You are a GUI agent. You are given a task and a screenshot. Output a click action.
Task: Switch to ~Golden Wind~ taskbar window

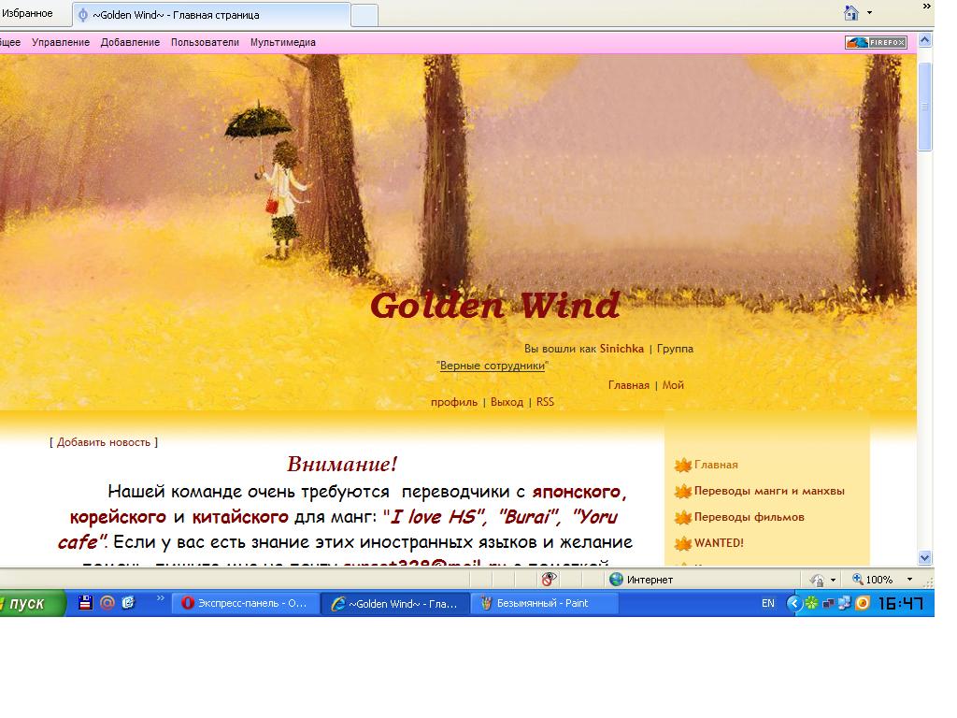395,604
